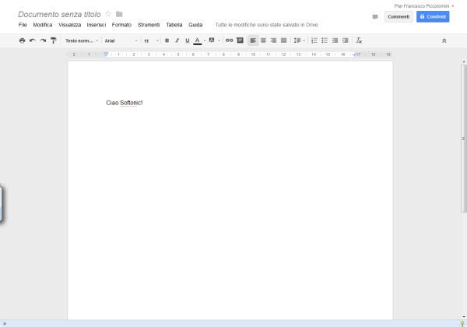Center align the text

point(263,40)
